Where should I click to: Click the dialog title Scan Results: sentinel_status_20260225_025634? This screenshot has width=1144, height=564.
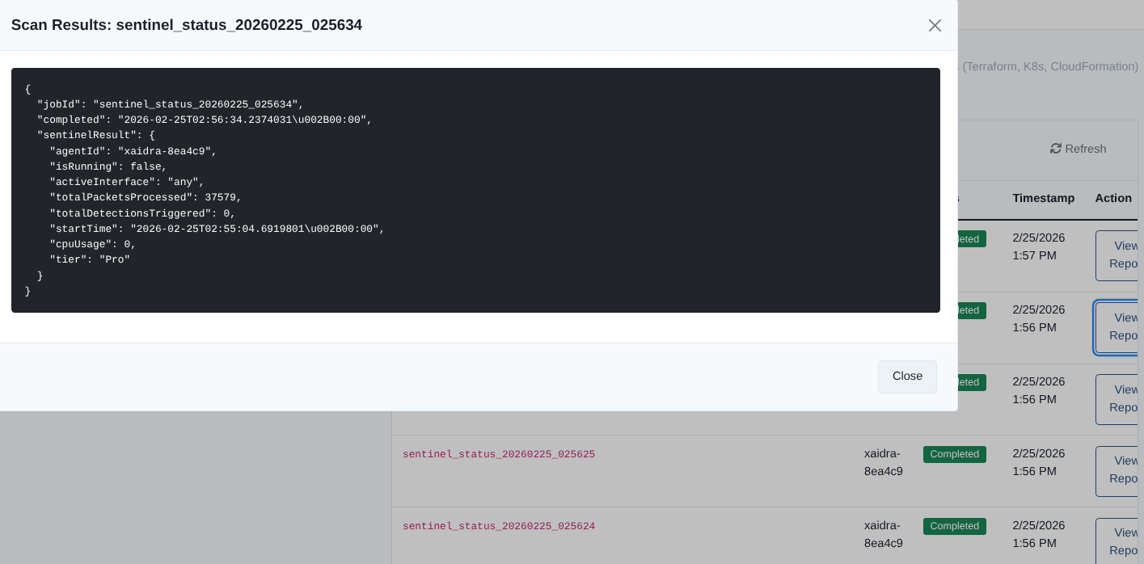pos(187,25)
